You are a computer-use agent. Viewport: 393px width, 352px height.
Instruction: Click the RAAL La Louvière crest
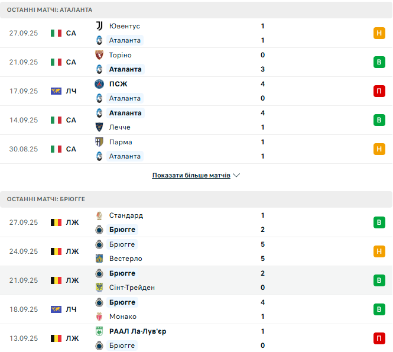tap(99, 331)
